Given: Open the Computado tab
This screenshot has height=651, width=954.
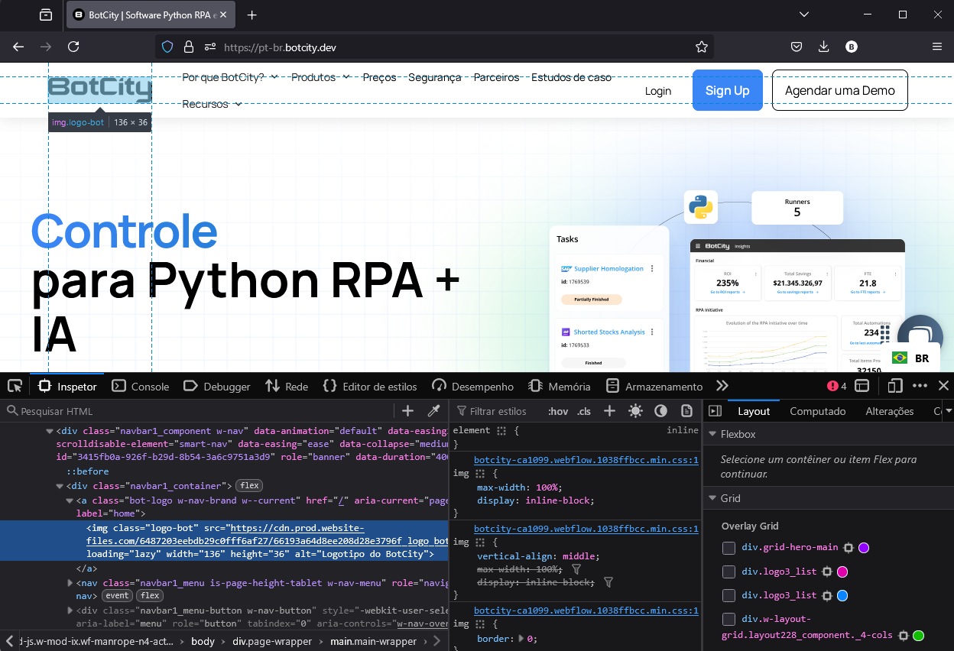Looking at the screenshot, I should pyautogui.click(x=817, y=411).
